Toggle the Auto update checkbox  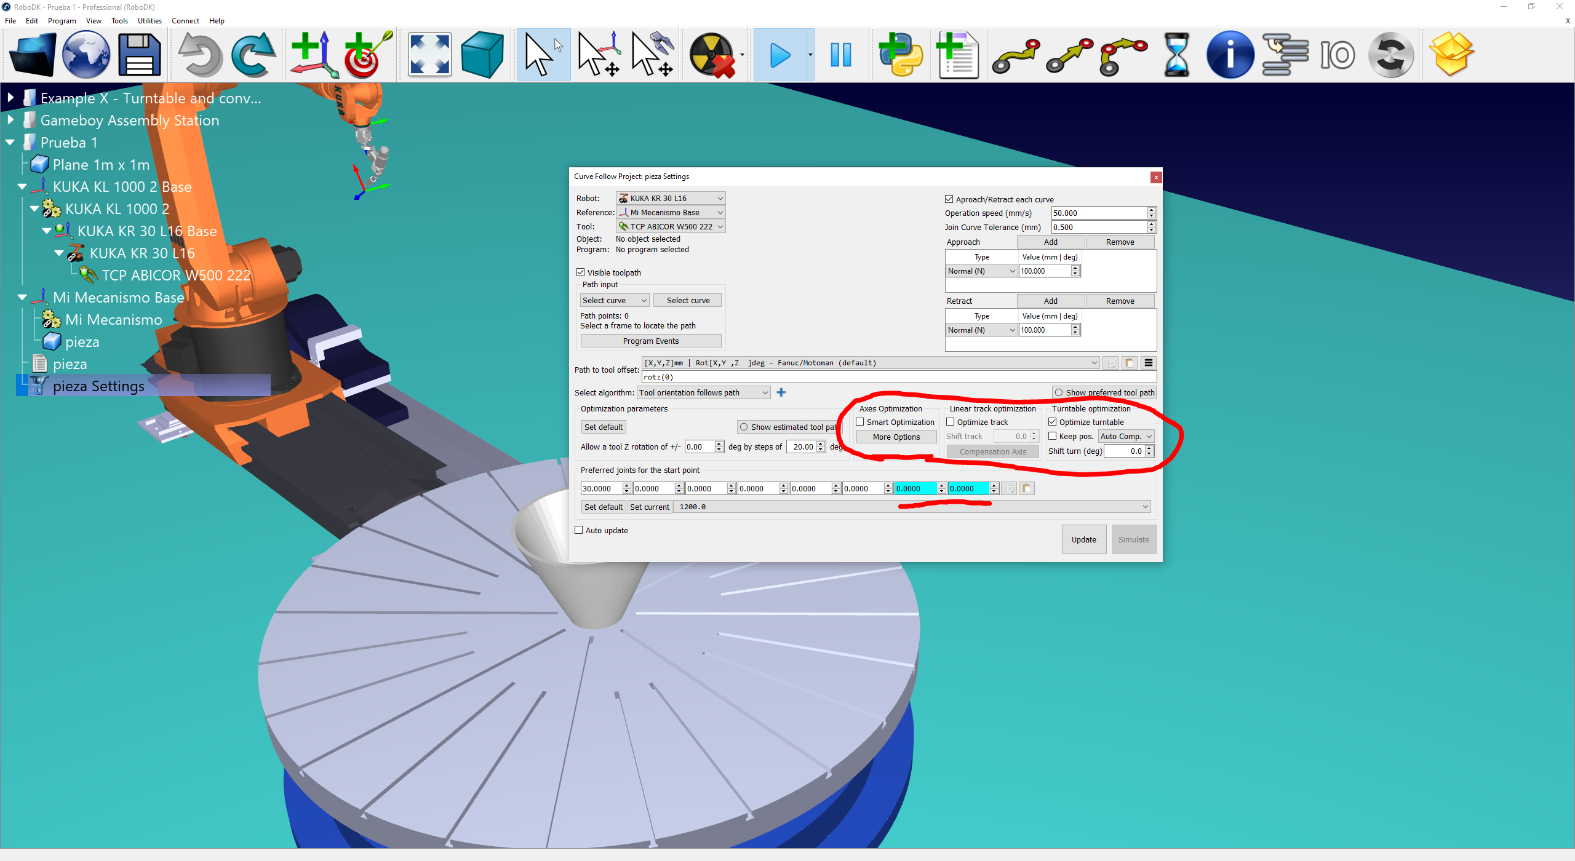pos(579,530)
